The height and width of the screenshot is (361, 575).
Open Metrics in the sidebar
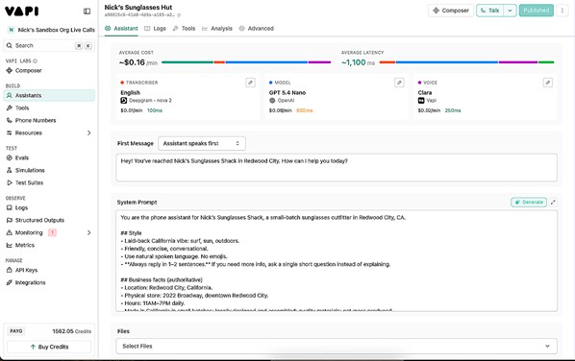(x=49, y=245)
